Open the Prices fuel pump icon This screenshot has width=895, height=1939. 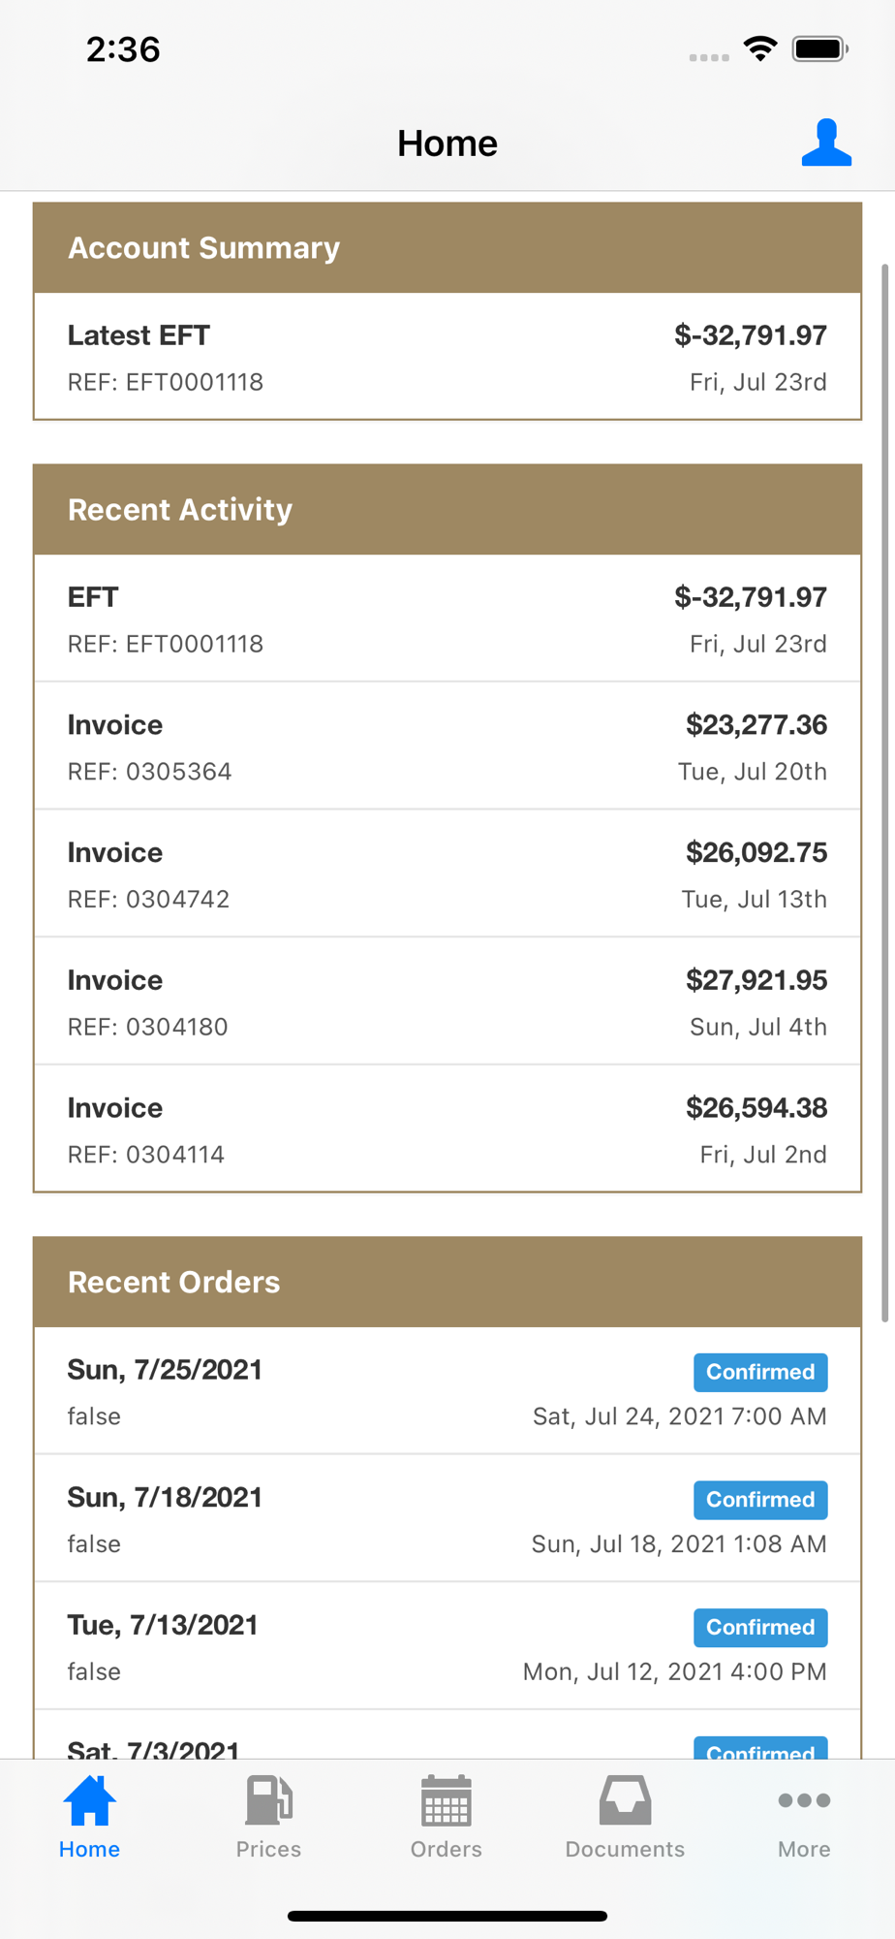pyautogui.click(x=268, y=1801)
